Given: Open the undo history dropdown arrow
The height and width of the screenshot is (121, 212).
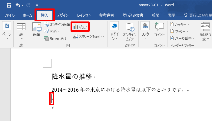Looking at the screenshot, I should [23, 5].
